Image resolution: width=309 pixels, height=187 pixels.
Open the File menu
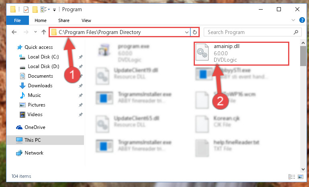(17, 20)
